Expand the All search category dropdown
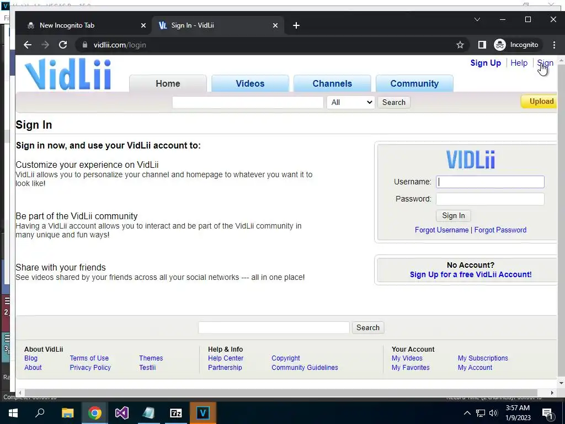Screen dimensions: 565x424 [x=351, y=102]
